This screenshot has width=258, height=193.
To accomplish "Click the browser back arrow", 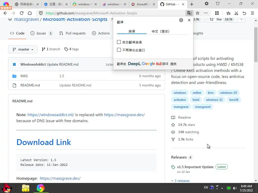I will tap(5, 13).
